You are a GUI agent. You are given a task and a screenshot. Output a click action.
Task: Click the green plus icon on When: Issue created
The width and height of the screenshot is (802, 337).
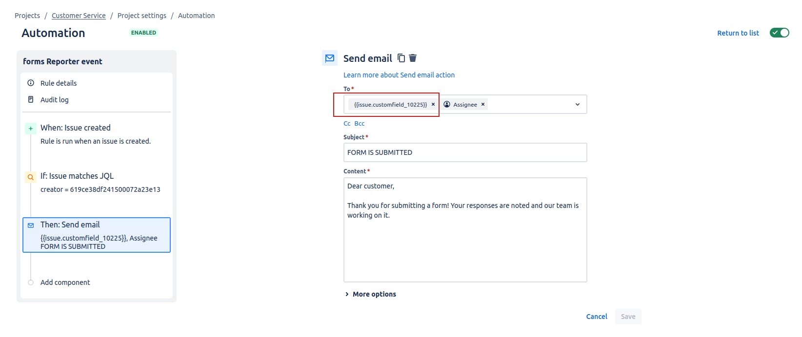click(31, 128)
